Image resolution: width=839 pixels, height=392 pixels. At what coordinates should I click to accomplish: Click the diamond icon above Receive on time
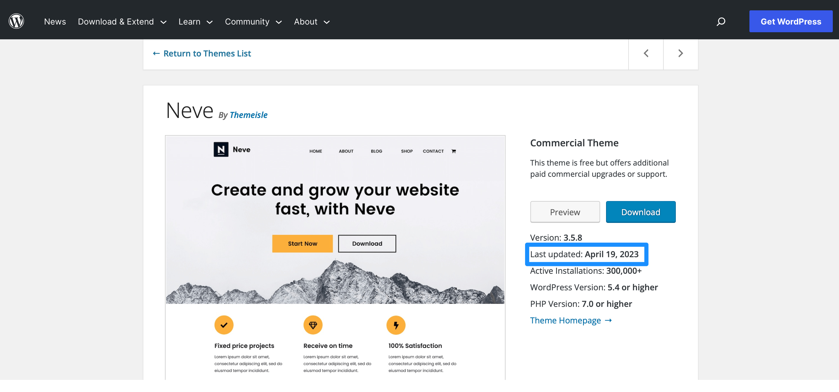coord(313,324)
